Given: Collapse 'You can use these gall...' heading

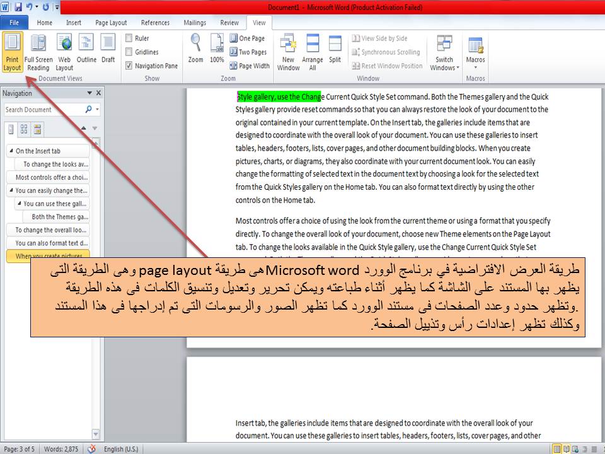Looking at the screenshot, I should coord(20,203).
